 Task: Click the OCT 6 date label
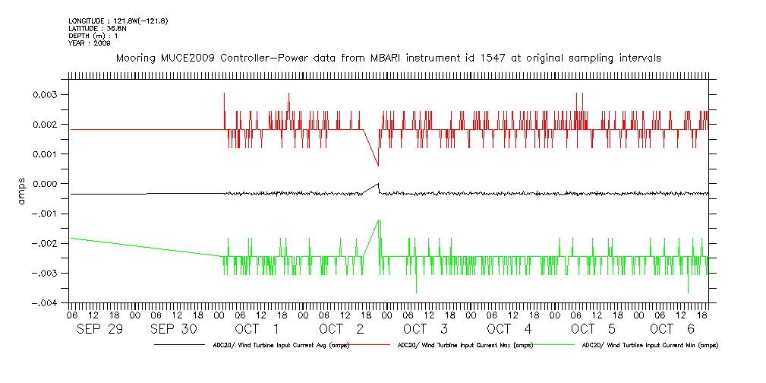672,329
